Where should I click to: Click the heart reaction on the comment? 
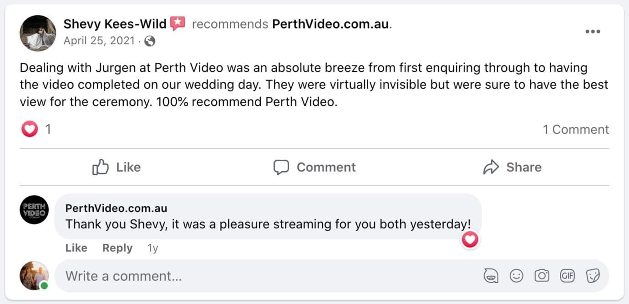click(x=470, y=239)
